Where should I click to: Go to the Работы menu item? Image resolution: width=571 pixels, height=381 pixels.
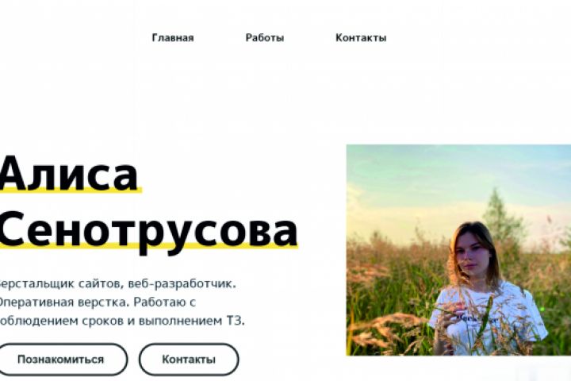point(265,38)
